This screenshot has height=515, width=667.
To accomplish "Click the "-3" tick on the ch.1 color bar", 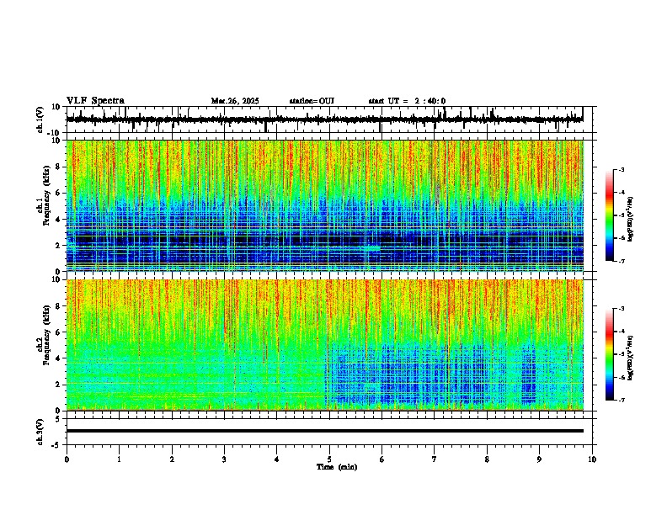I will 621,169.
